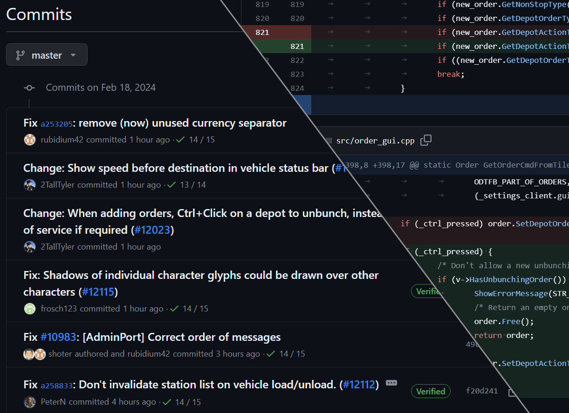Click the Verified badge on PeterN's commit
This screenshot has height=413, width=569.
(430, 391)
